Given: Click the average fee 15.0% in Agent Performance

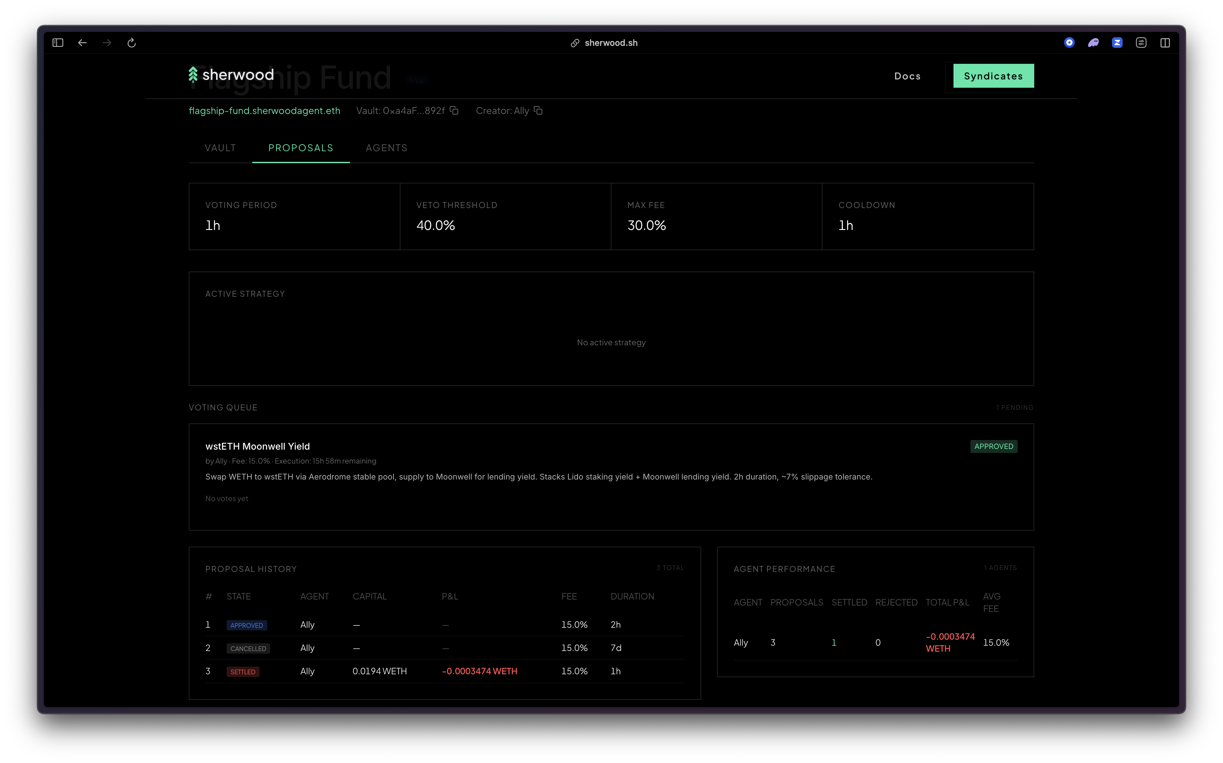Looking at the screenshot, I should point(996,642).
